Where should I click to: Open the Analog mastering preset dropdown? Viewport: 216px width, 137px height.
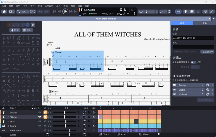pos(190,85)
